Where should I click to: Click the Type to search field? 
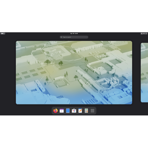coord(74,37)
